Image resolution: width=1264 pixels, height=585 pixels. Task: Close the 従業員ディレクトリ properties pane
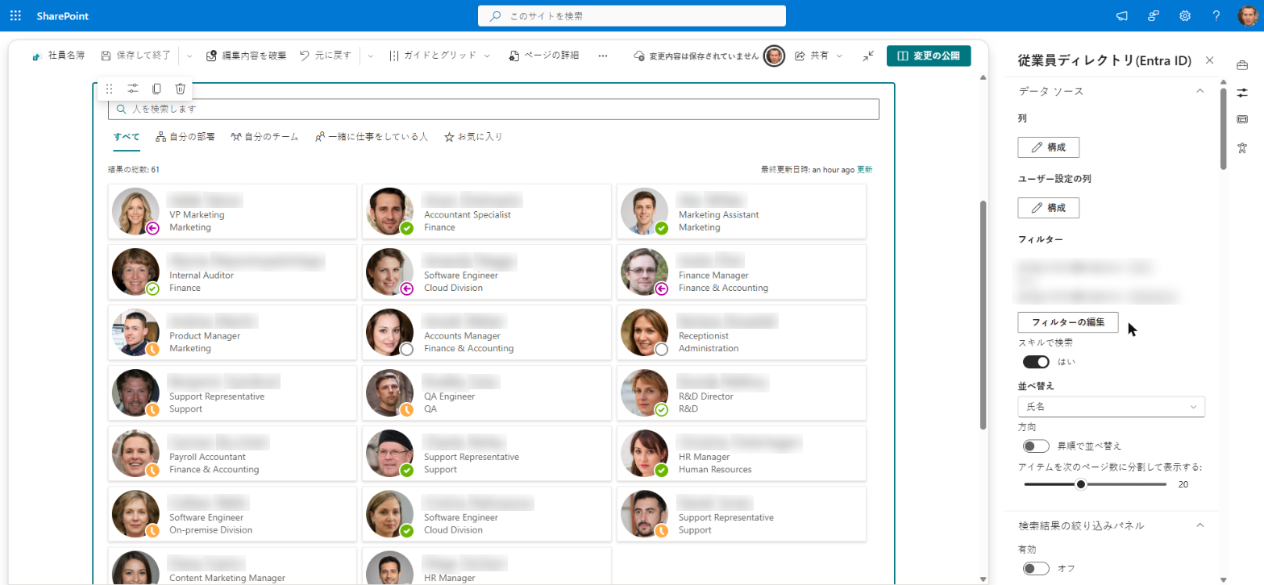coord(1209,60)
